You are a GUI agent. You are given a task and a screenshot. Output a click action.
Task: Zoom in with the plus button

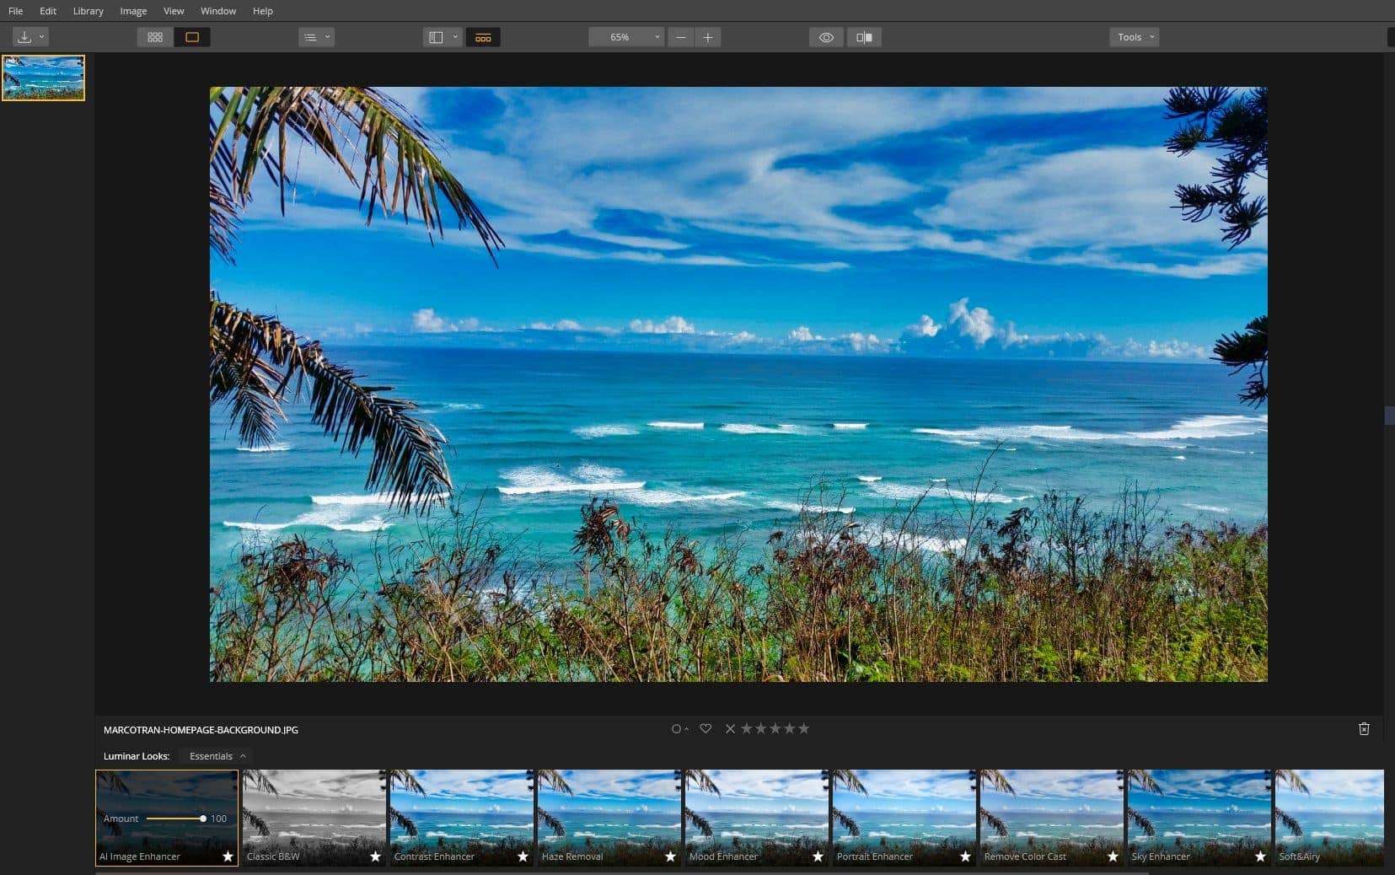pos(708,37)
